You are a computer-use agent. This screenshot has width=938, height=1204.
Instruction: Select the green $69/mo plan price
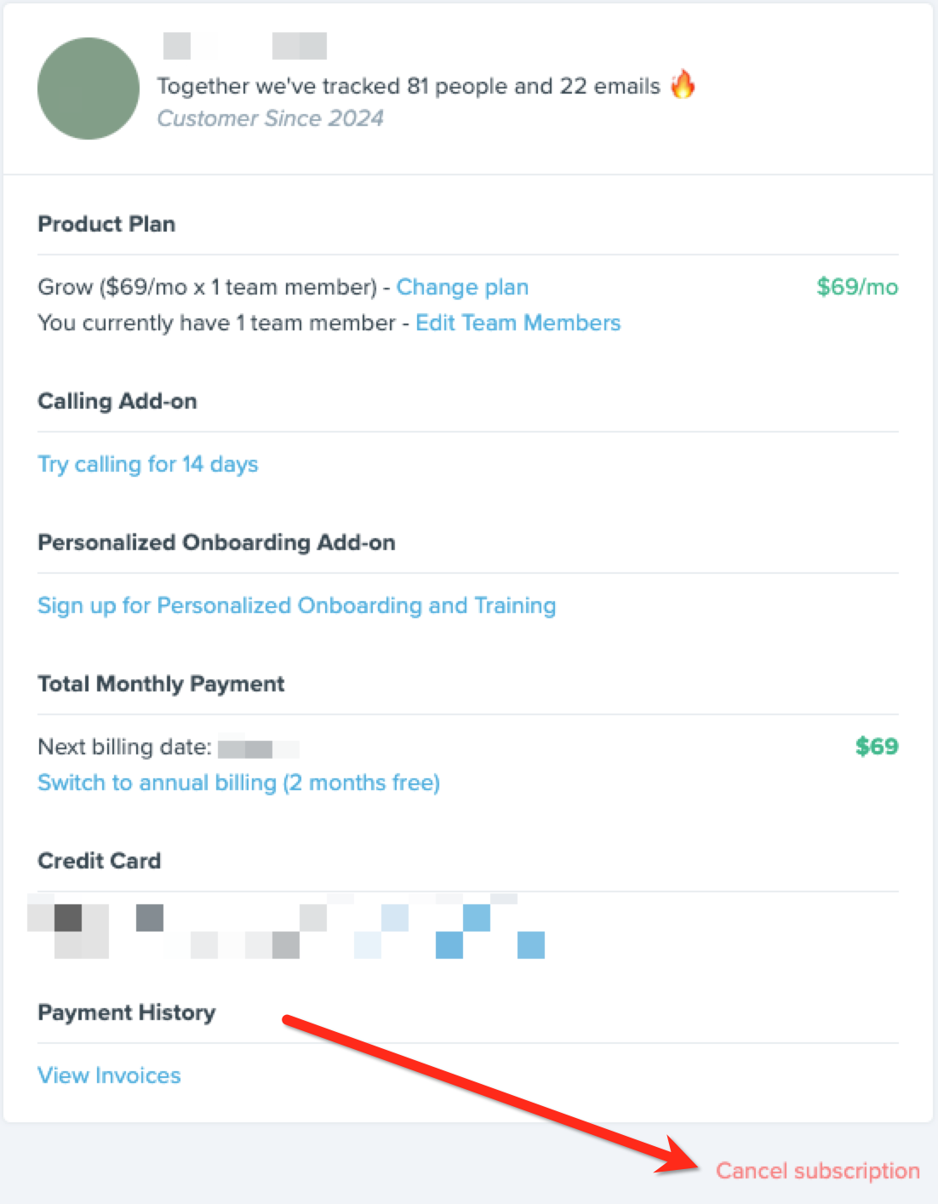pos(857,287)
